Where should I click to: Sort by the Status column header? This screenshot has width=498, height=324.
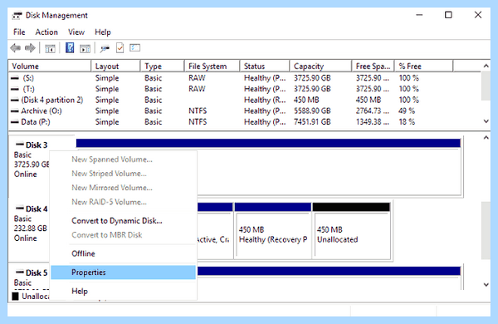(265, 66)
